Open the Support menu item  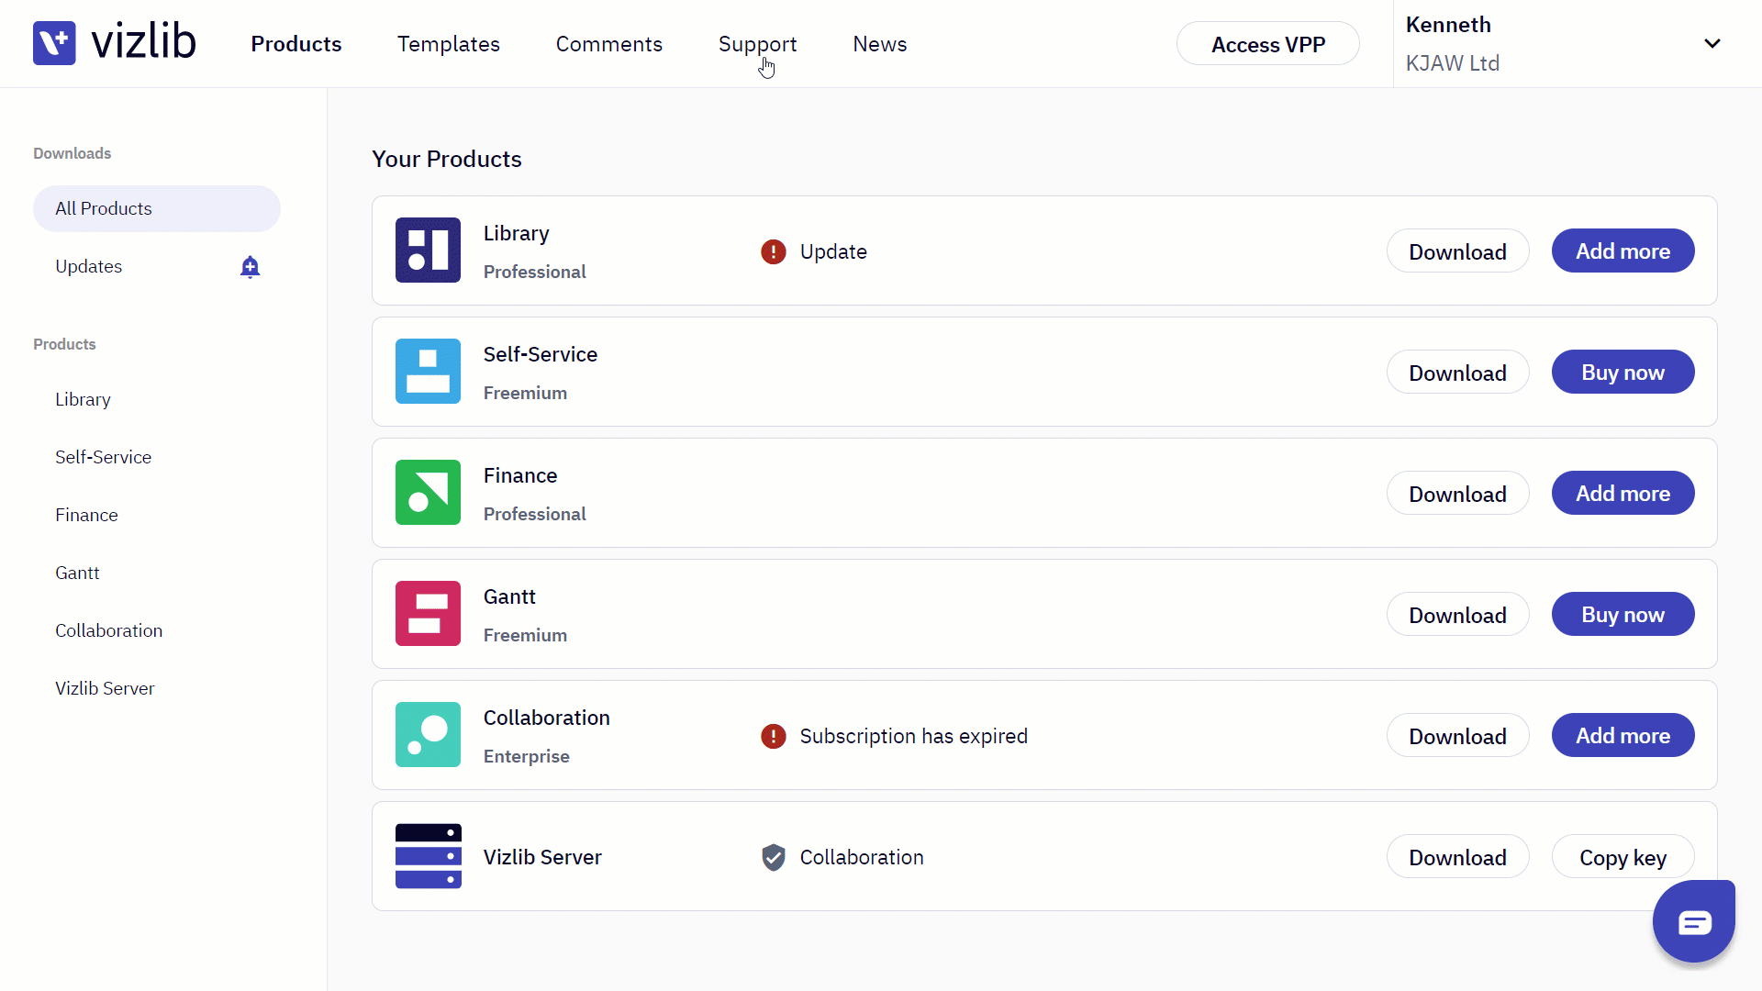(758, 44)
